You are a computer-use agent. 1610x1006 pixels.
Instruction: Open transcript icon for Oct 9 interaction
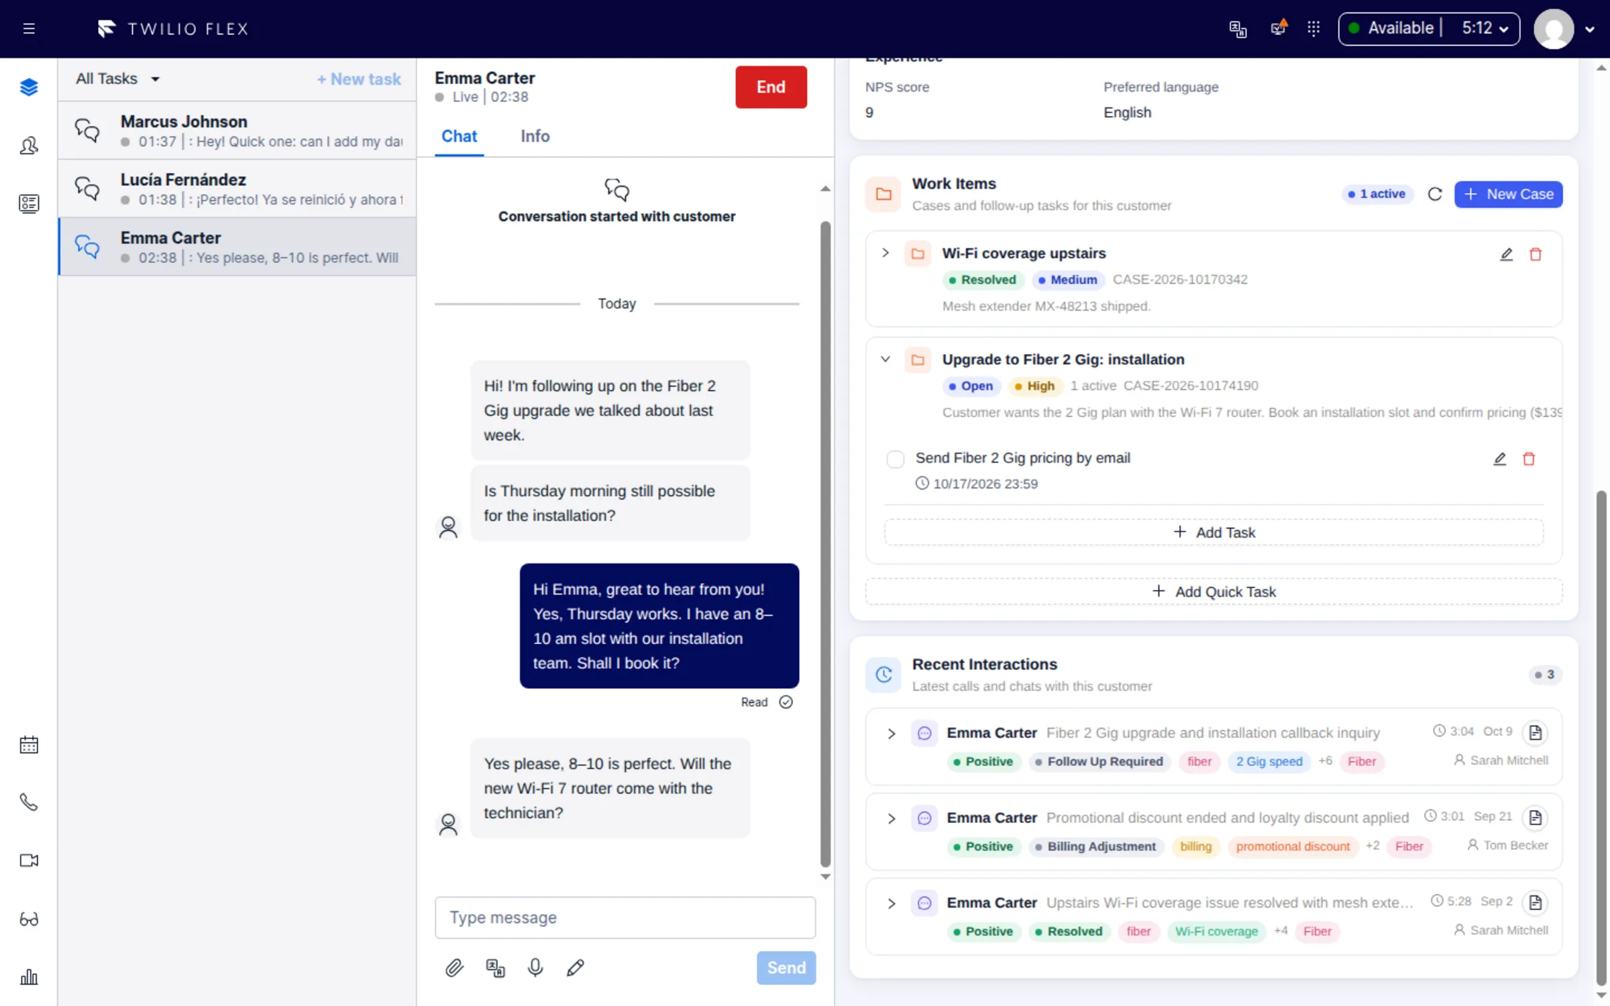[1535, 732]
